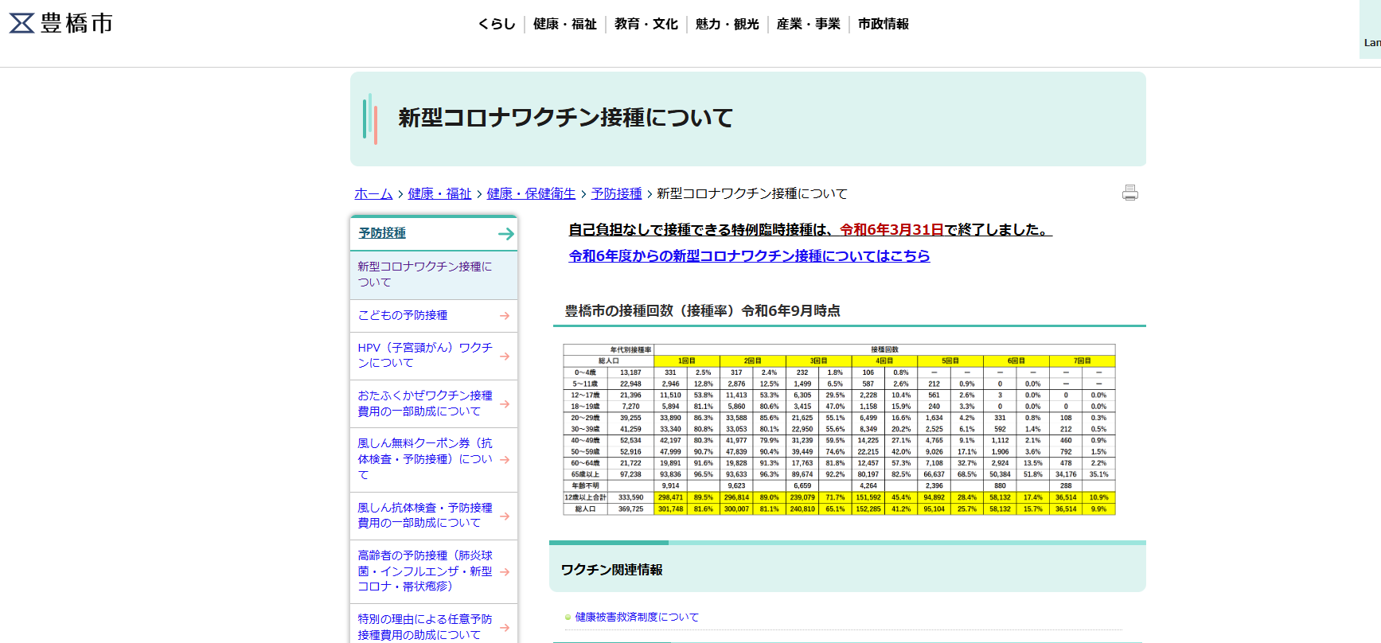Expand the 市政情報 menu
The height and width of the screenshot is (643, 1381).
pyautogui.click(x=884, y=24)
